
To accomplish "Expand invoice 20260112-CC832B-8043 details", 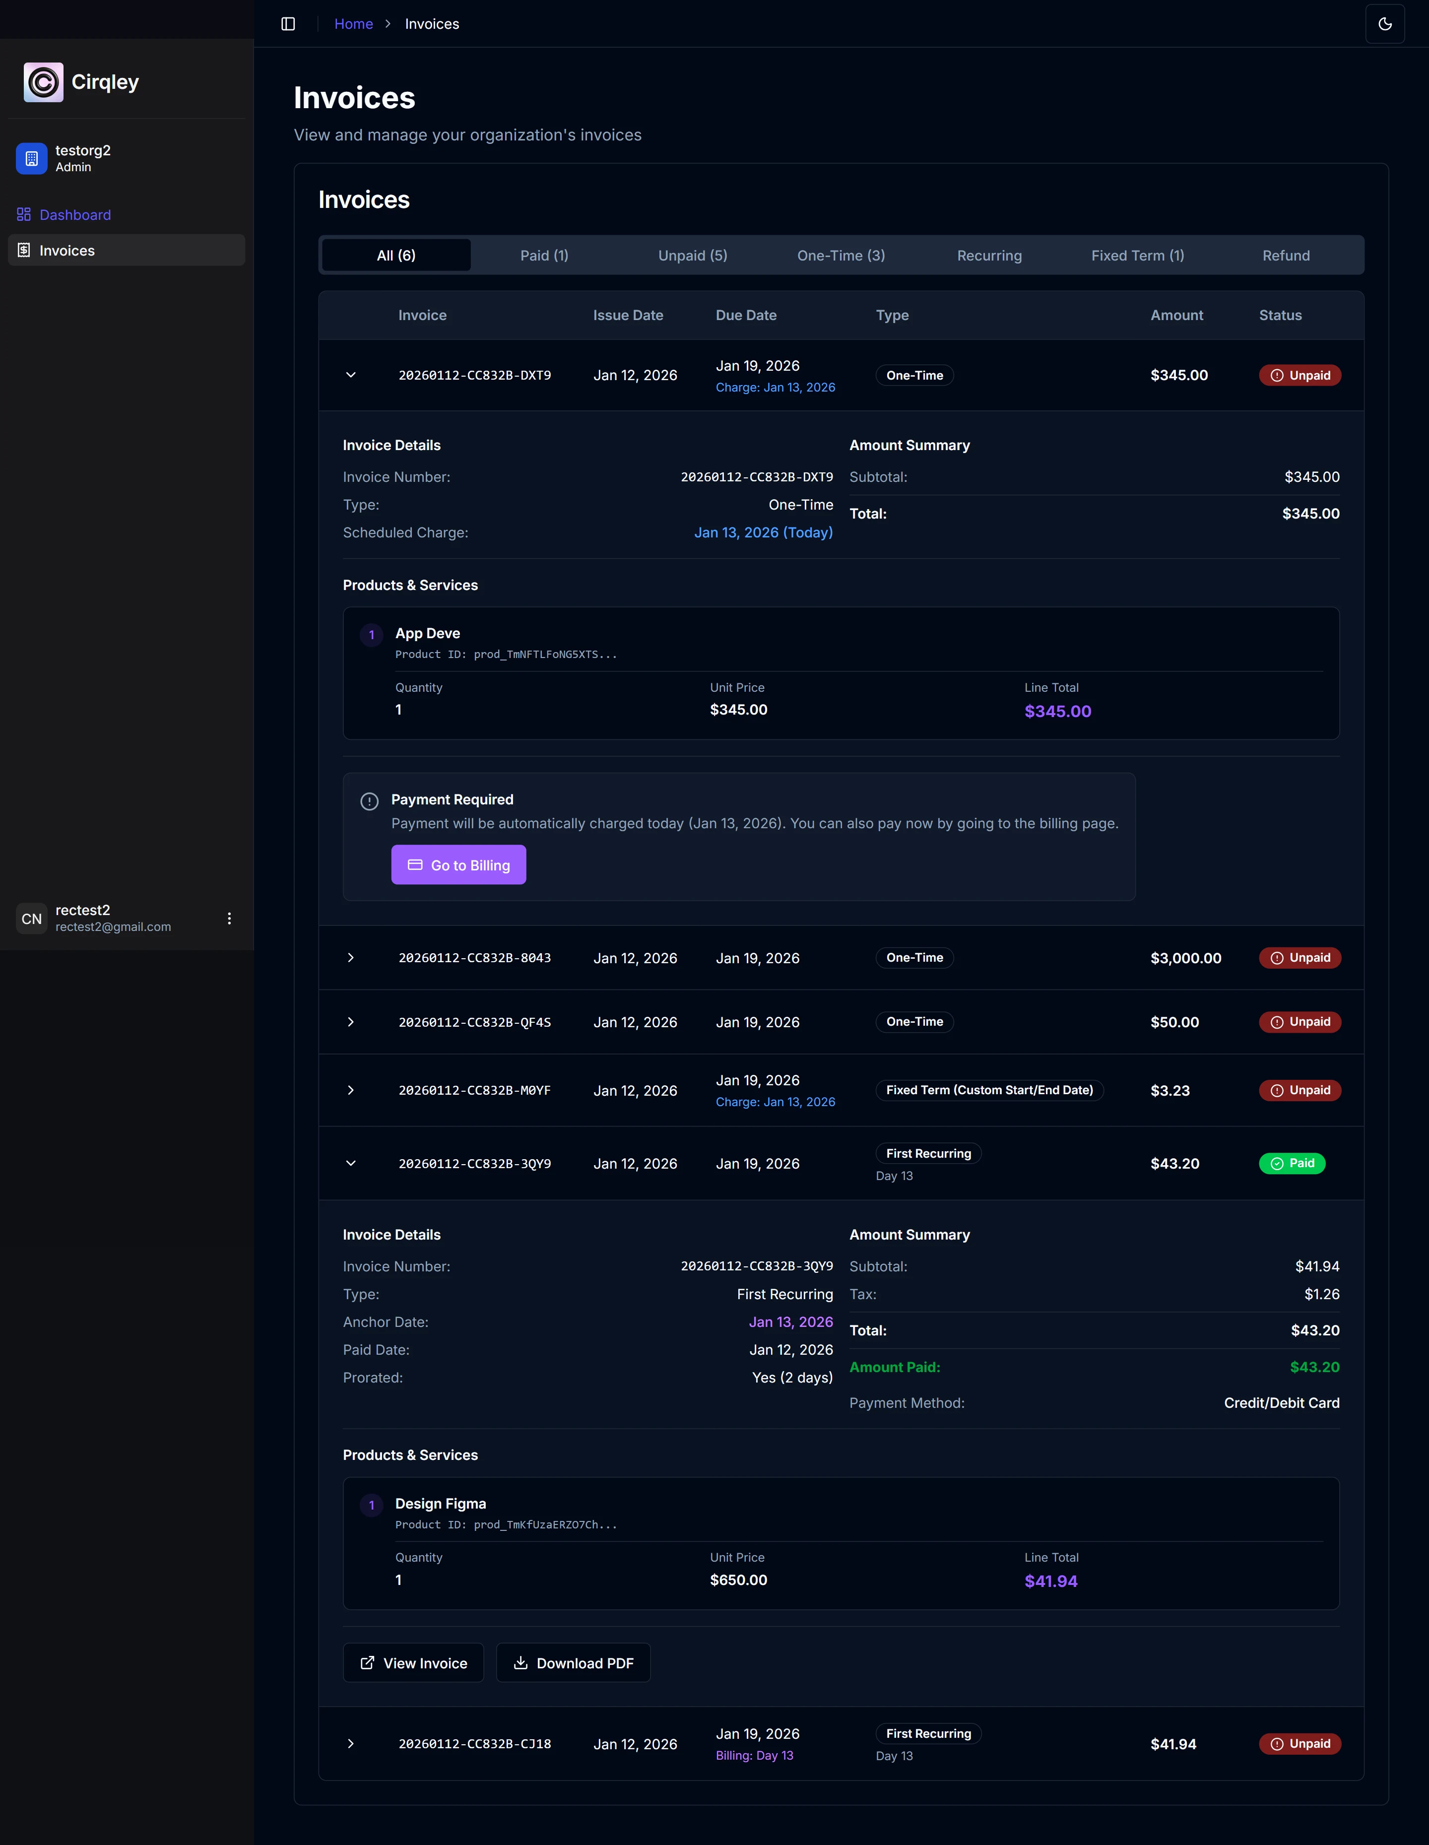I will coord(350,958).
